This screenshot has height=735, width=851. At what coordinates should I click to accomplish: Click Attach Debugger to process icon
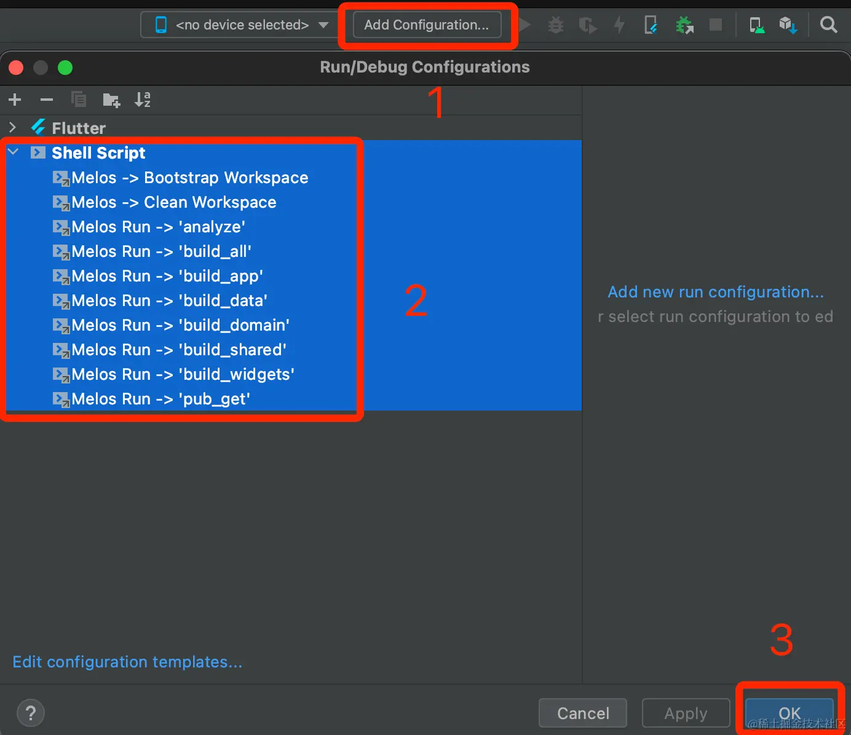684,25
